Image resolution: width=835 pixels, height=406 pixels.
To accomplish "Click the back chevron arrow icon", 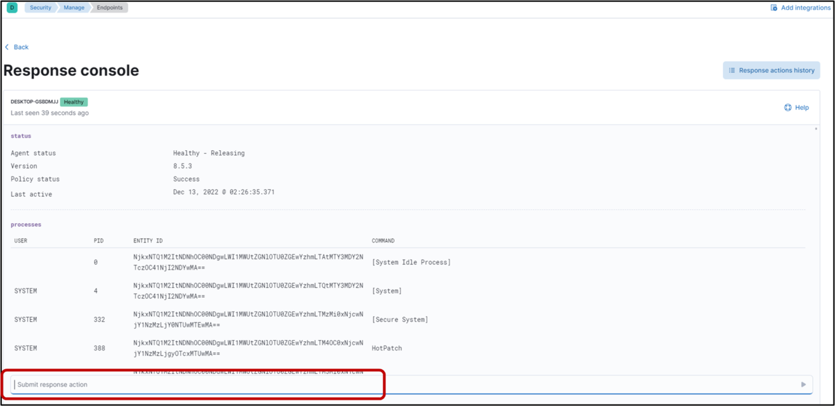I will pos(6,47).
